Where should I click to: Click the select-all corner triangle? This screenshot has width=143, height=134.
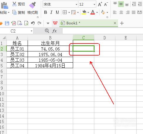[4, 38]
